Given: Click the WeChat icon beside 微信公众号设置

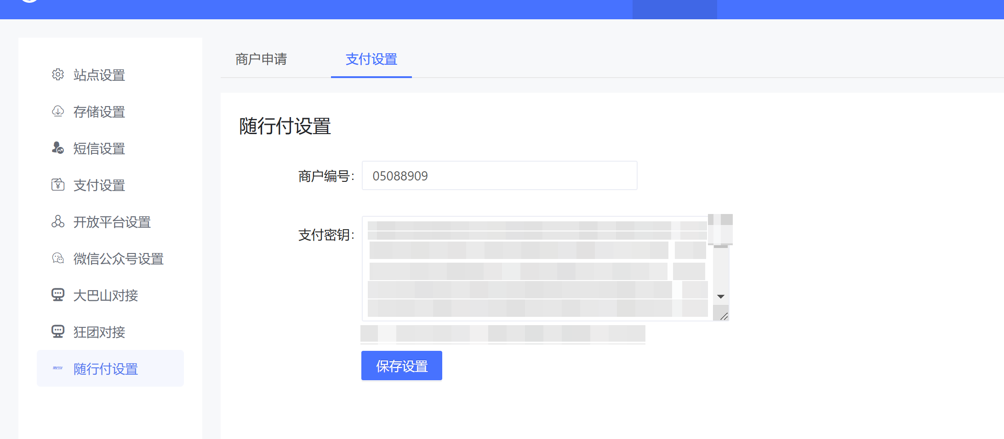Looking at the screenshot, I should point(58,258).
